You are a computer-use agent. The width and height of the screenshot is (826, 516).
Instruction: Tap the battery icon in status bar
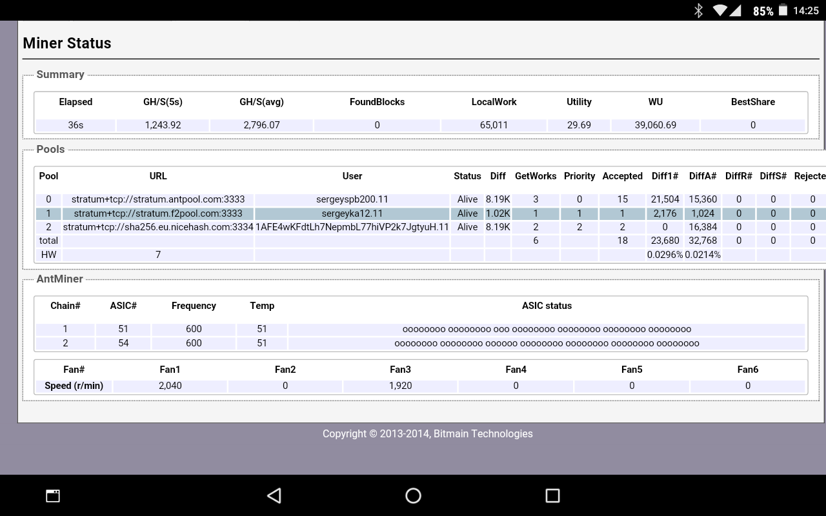(x=783, y=10)
